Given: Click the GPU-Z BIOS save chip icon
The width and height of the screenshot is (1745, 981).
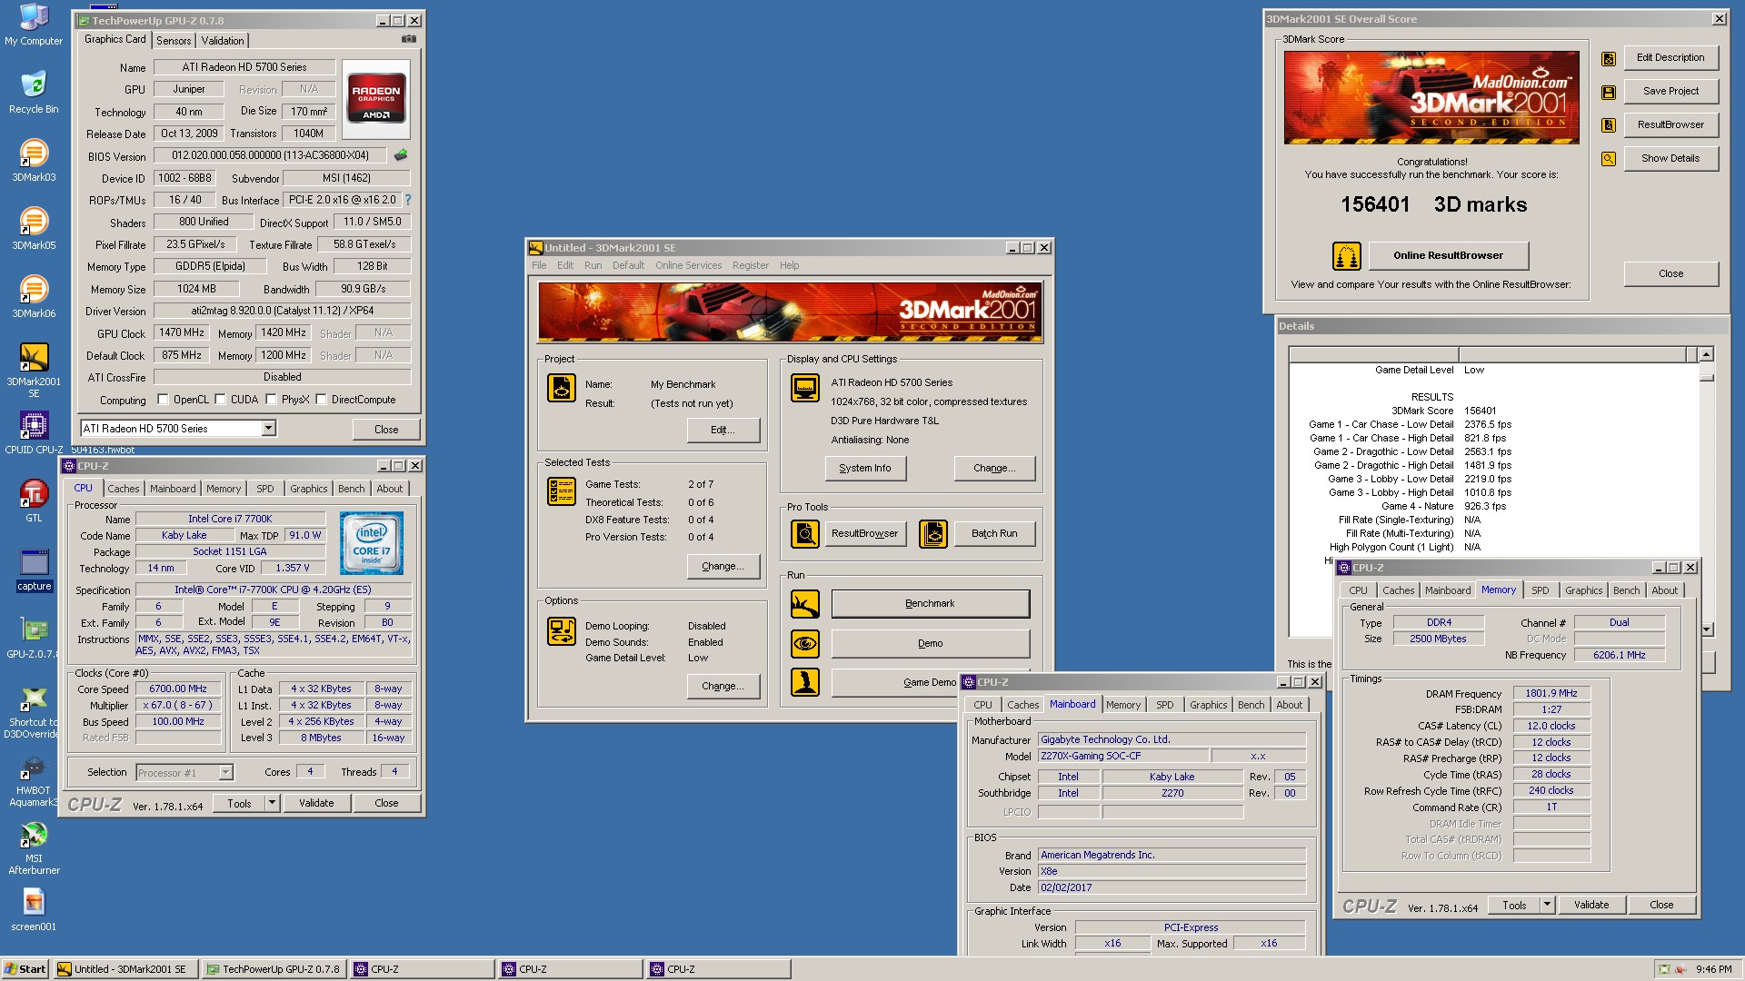Looking at the screenshot, I should coord(401,155).
